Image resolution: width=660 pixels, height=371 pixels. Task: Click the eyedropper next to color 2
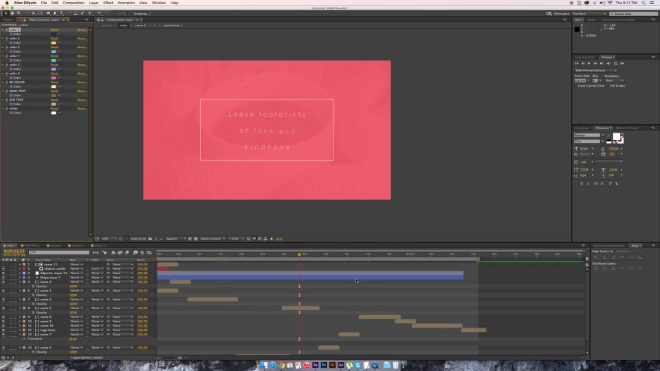(59, 43)
